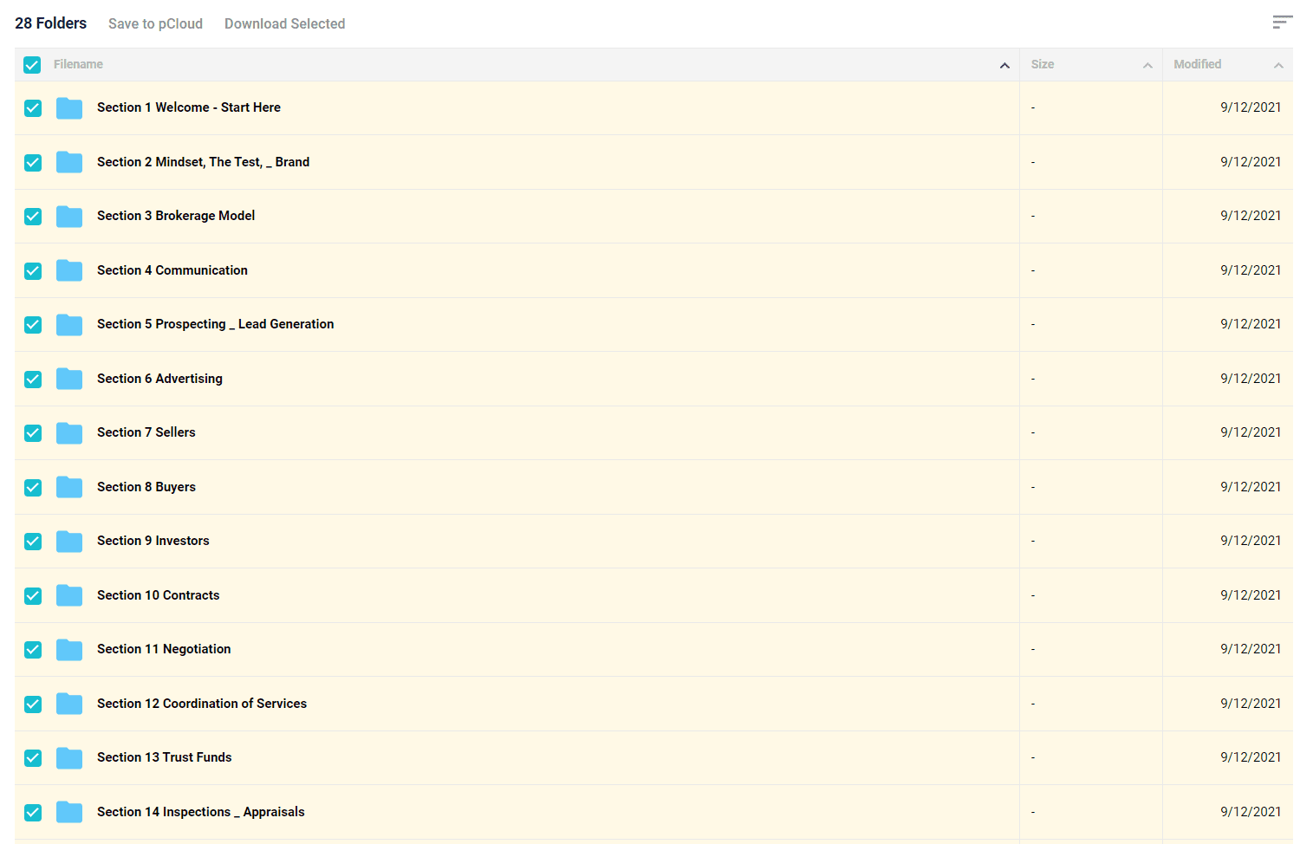
Task: Click folder icon for Section 11 Negotiation
Action: pyautogui.click(x=69, y=650)
